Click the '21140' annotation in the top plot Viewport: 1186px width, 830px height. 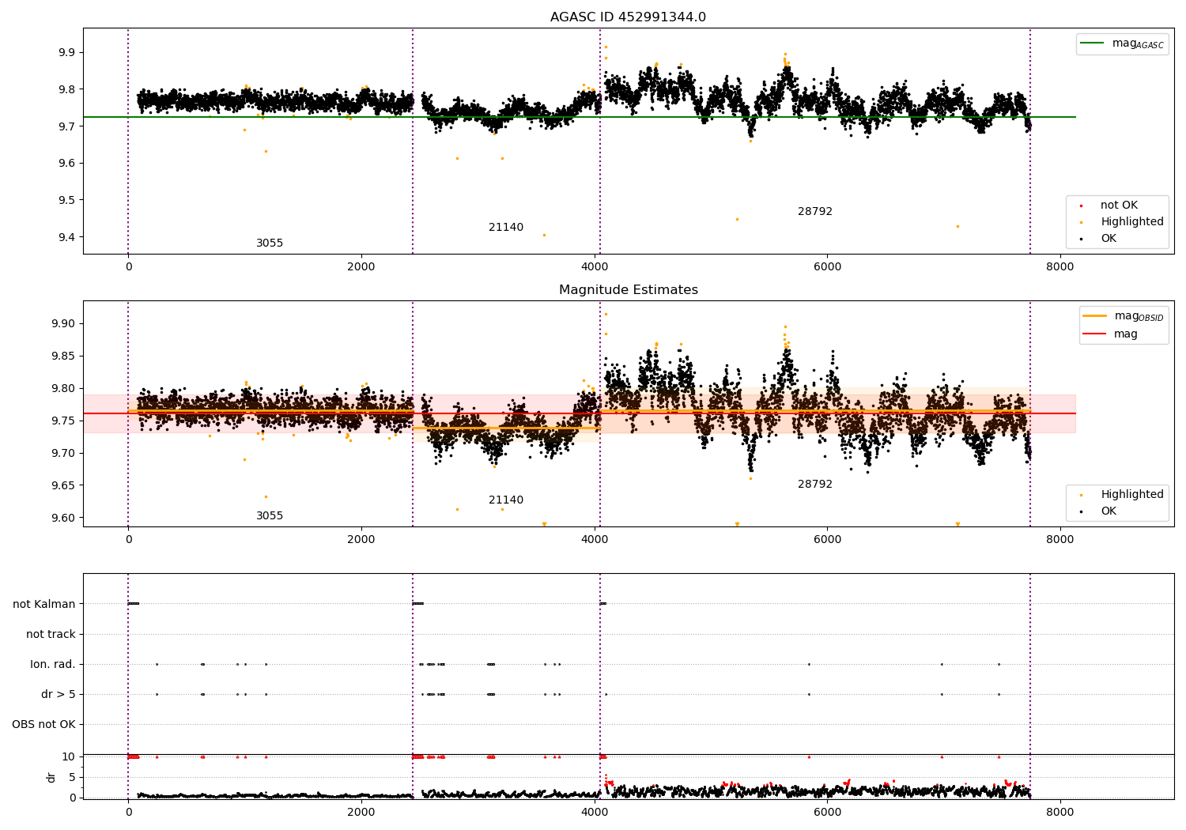[x=506, y=228]
